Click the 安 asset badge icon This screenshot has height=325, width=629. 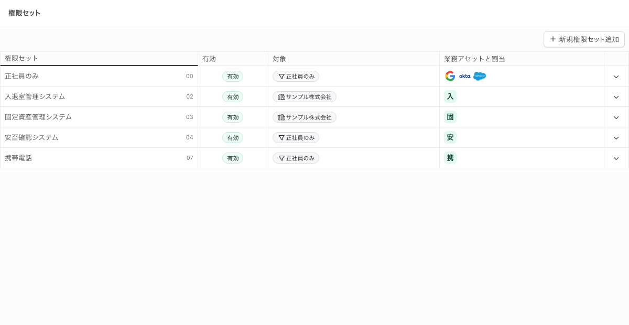pos(450,137)
